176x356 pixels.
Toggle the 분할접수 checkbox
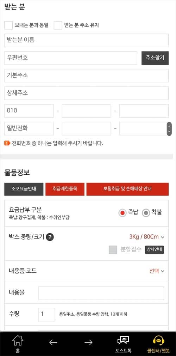click(113, 250)
